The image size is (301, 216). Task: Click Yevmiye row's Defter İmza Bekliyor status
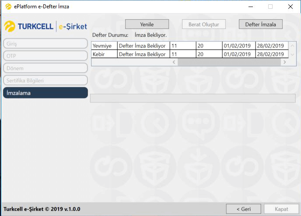pos(143,46)
